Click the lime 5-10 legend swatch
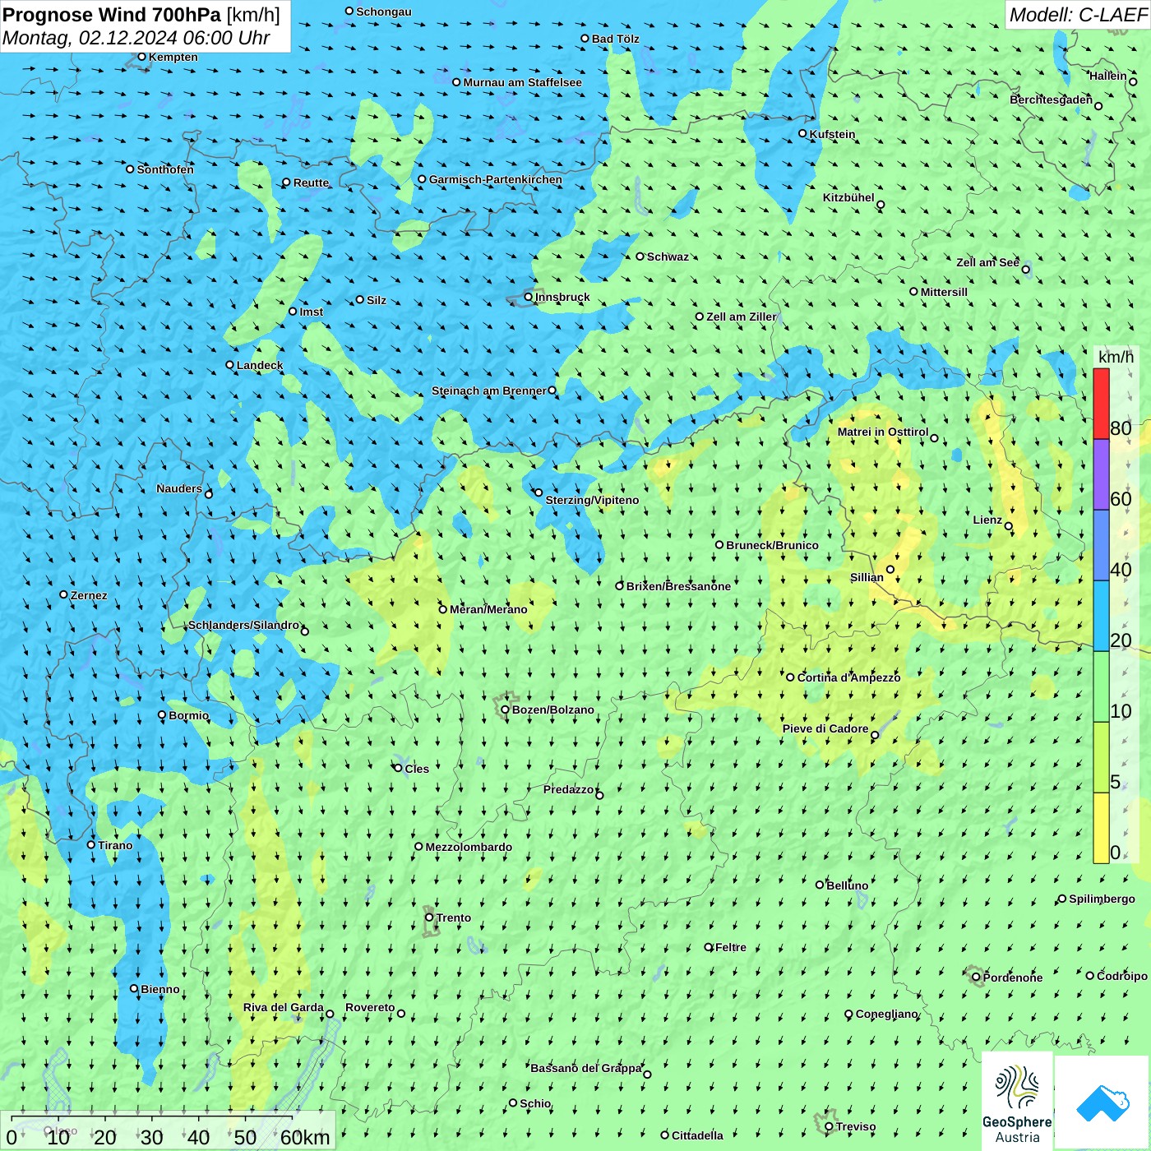 [1102, 757]
